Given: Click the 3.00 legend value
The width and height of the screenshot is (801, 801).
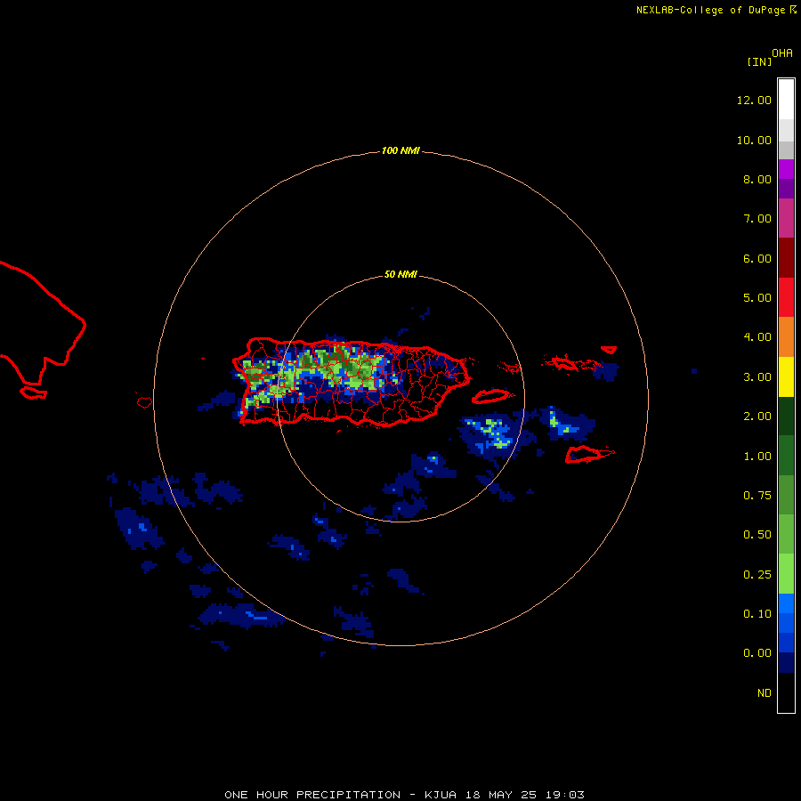Looking at the screenshot, I should [757, 377].
